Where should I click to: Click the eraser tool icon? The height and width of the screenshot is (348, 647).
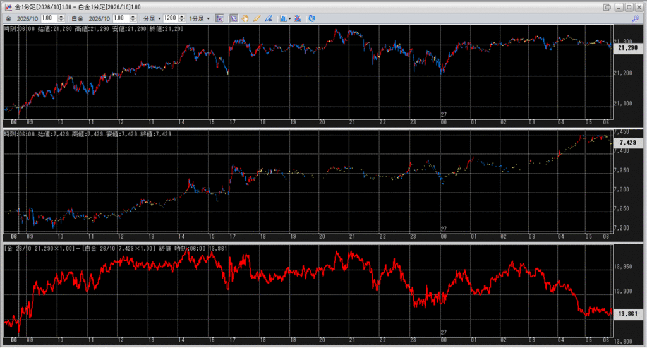point(268,18)
